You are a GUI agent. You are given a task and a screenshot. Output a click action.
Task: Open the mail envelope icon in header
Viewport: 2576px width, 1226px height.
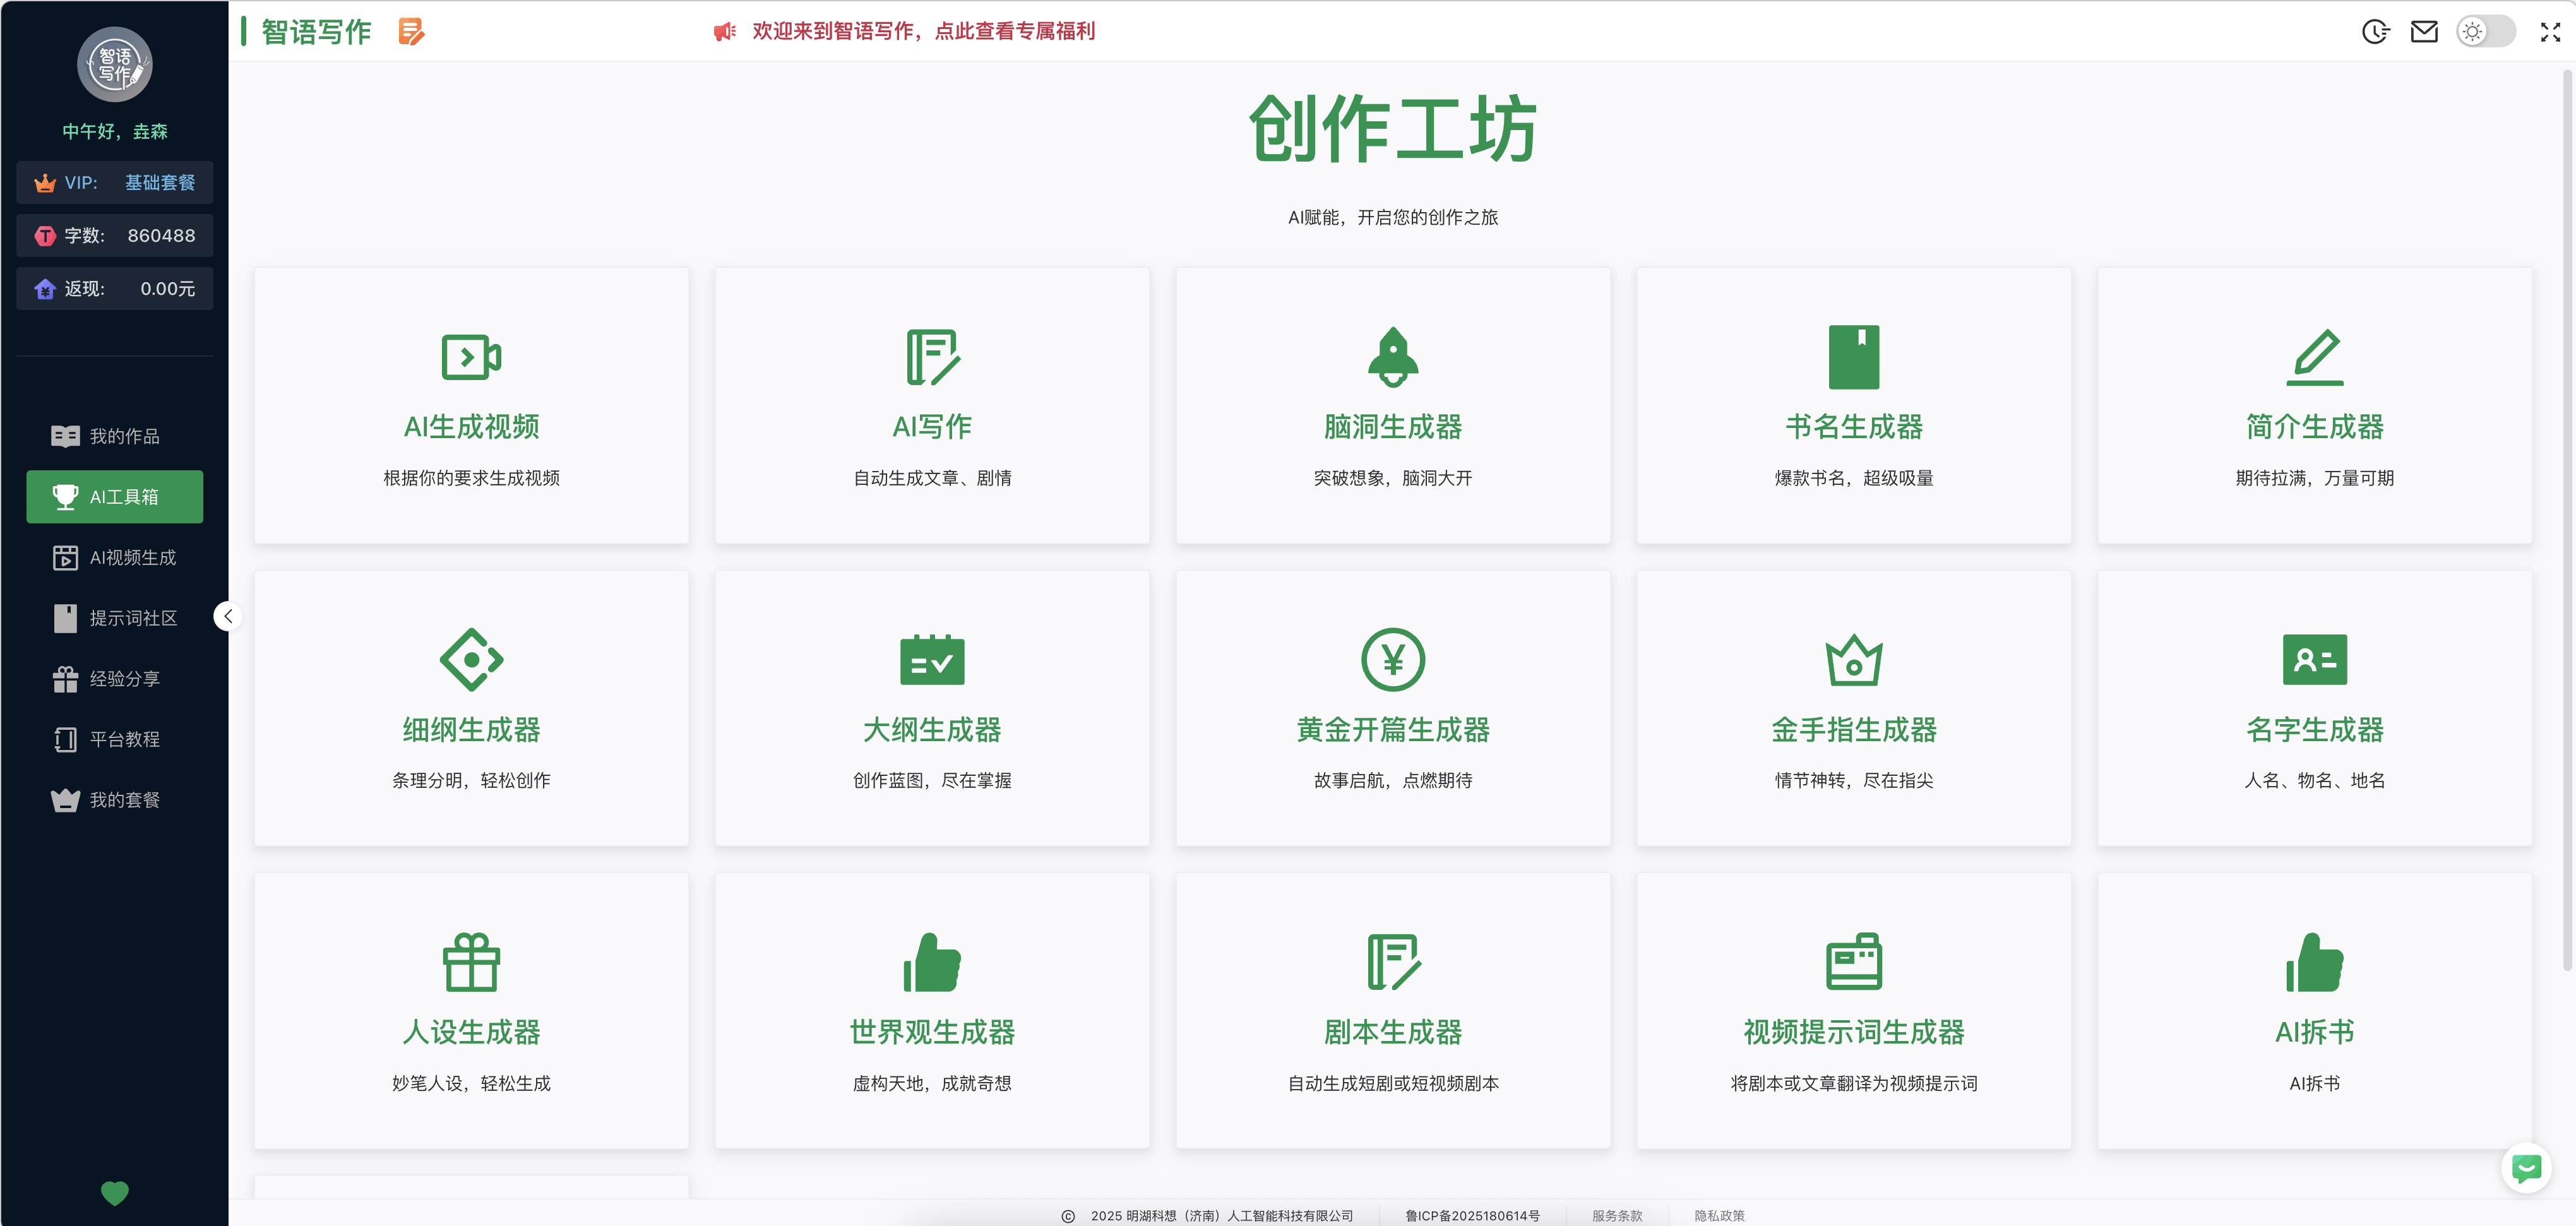tap(2424, 32)
